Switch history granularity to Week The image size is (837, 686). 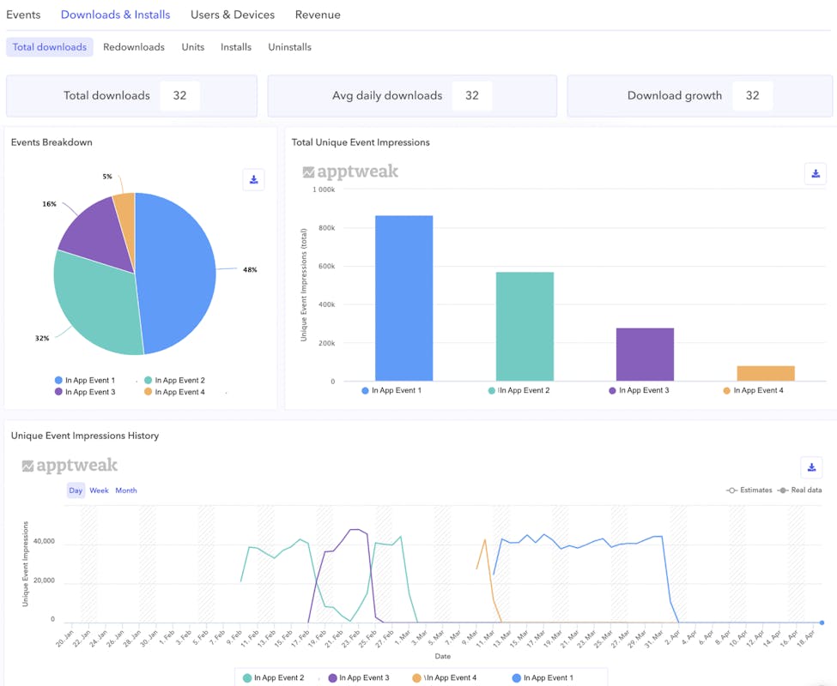tap(99, 490)
